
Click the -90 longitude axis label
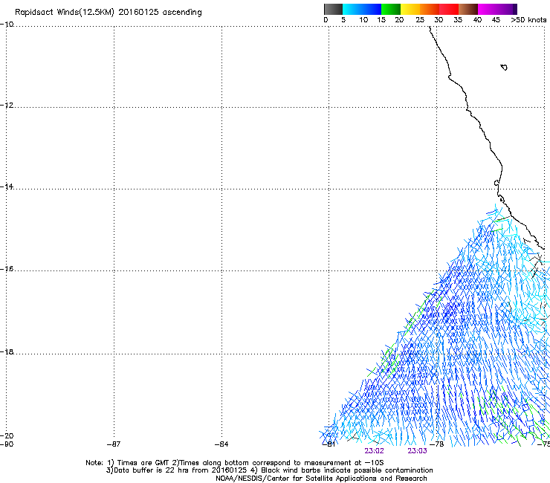[x=7, y=444]
